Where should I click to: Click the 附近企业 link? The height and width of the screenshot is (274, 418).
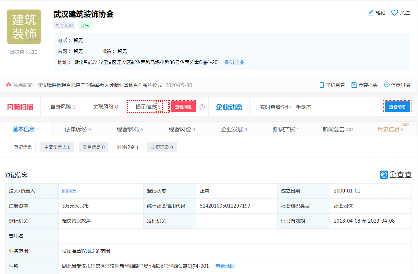click(x=234, y=62)
